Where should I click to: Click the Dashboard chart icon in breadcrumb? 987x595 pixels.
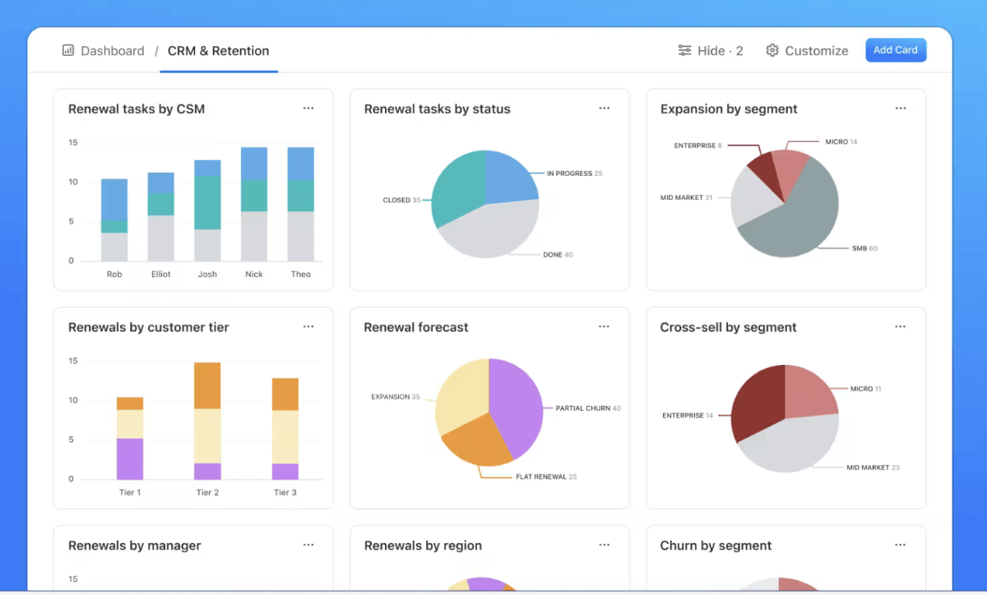pyautogui.click(x=68, y=50)
